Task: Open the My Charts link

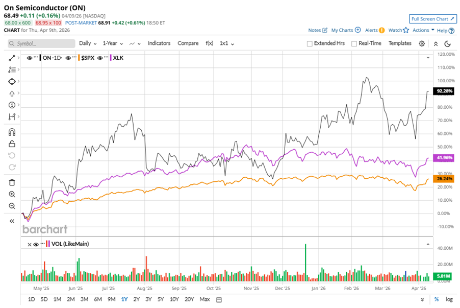Action: pyautogui.click(x=346, y=30)
